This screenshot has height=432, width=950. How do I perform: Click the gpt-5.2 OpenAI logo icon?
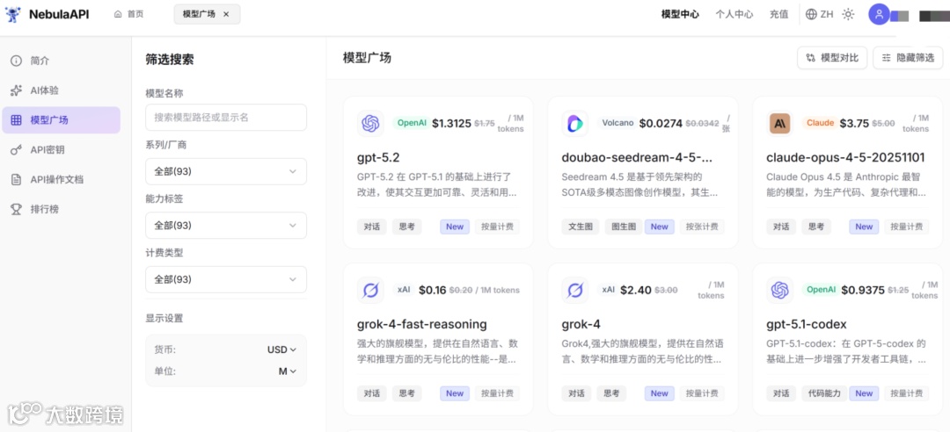370,124
